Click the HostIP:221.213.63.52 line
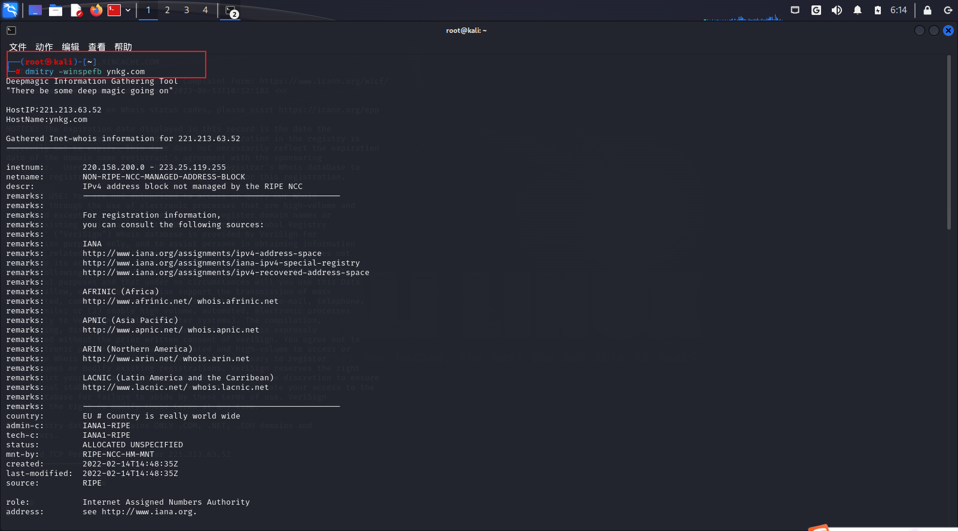 tap(54, 110)
